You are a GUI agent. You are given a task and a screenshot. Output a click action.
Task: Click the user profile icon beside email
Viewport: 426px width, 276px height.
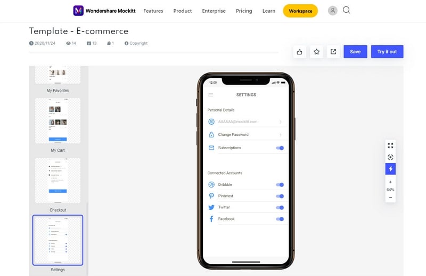(211, 121)
